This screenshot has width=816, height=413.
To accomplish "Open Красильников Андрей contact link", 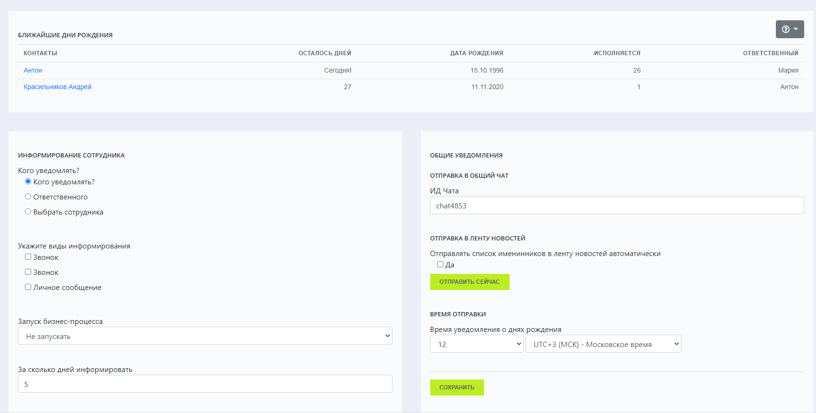I will [x=58, y=87].
